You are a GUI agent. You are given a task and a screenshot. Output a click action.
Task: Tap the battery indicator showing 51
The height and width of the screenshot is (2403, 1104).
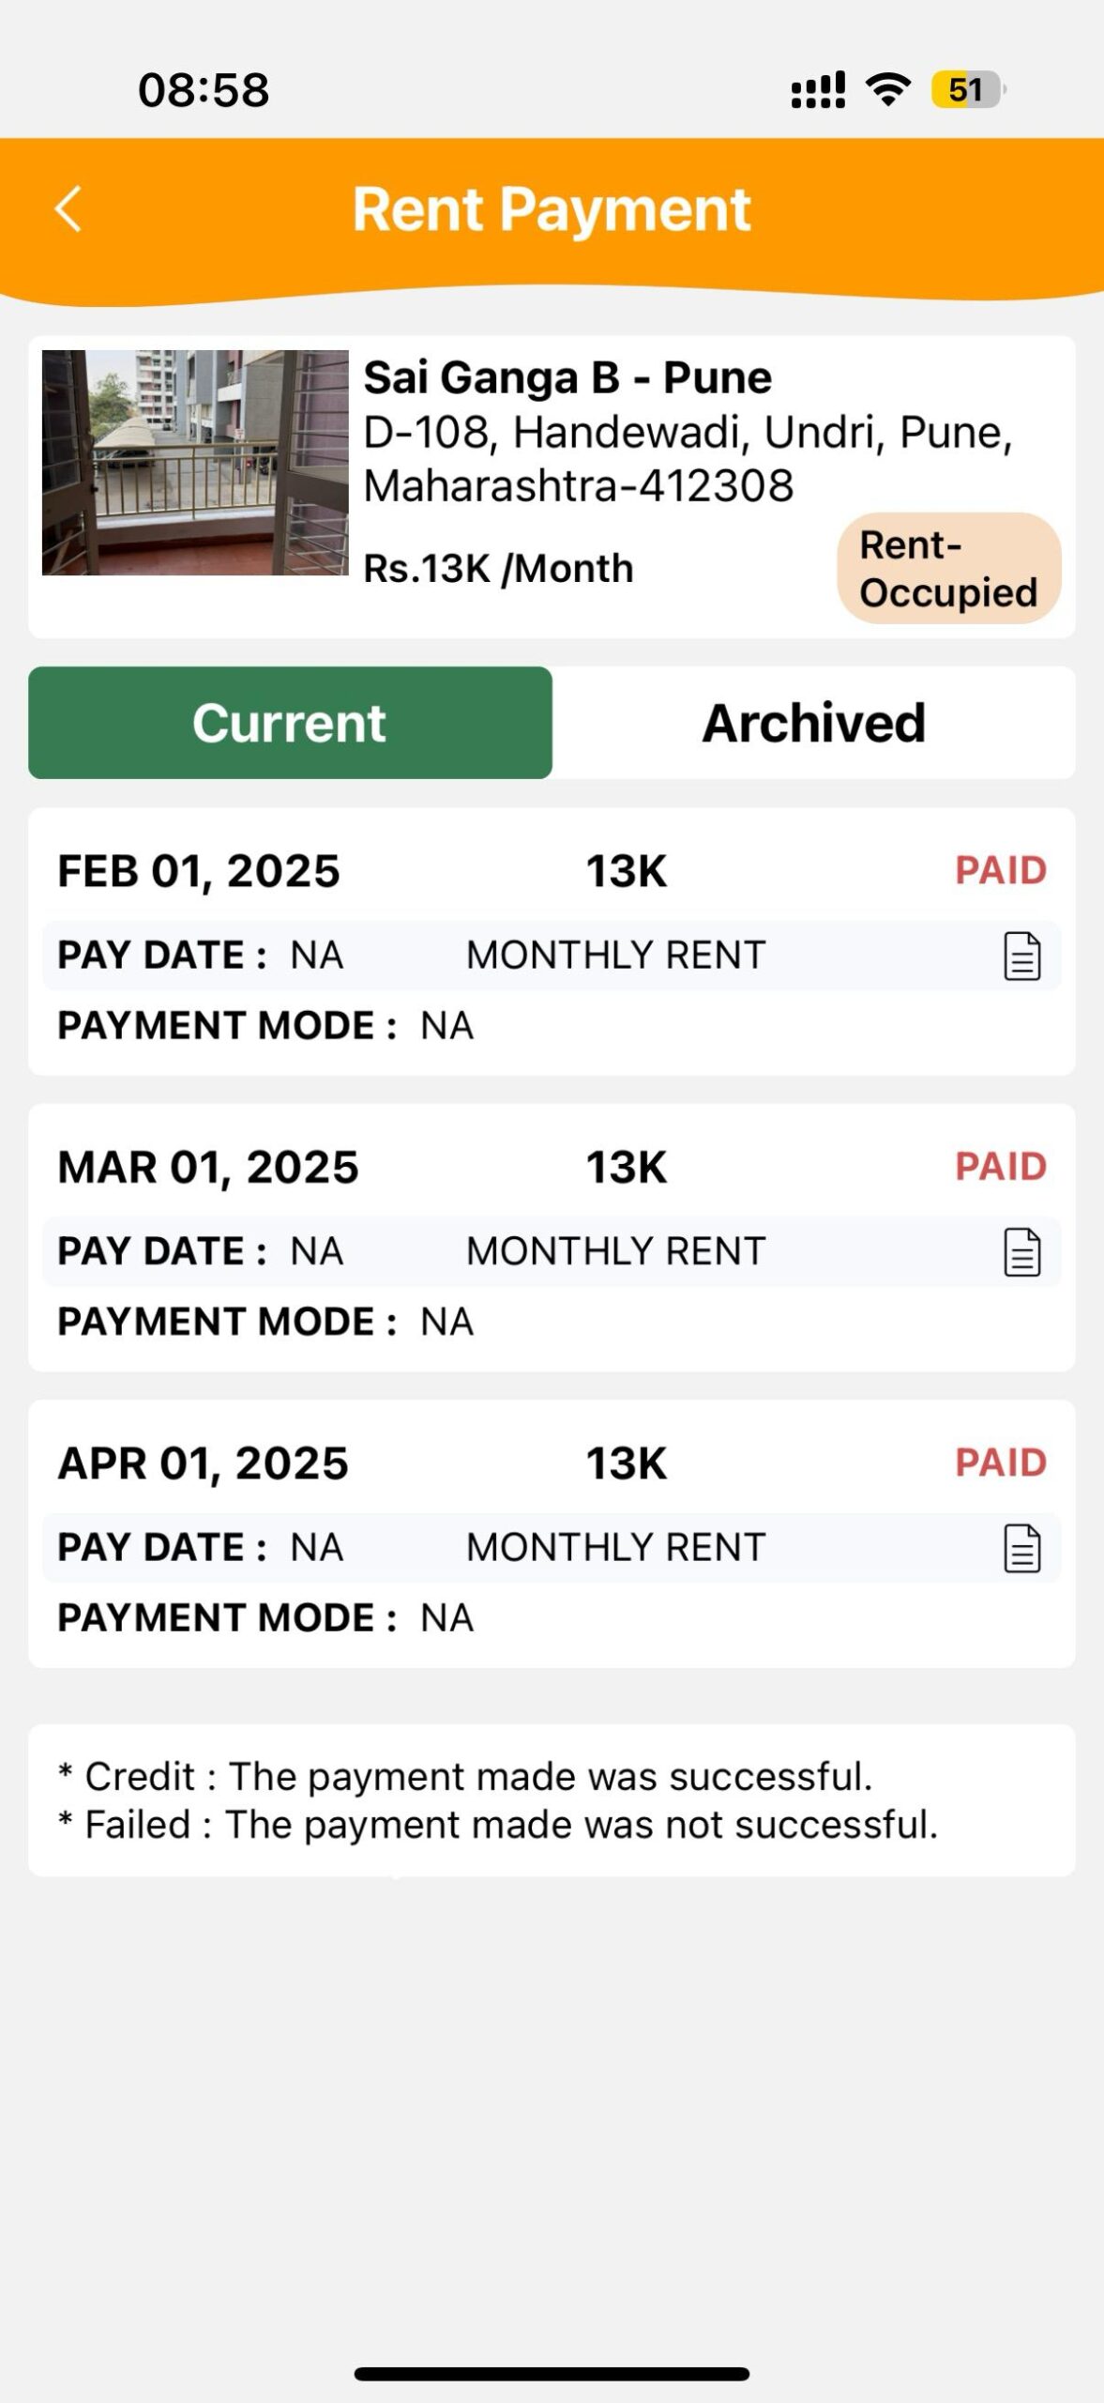click(967, 90)
